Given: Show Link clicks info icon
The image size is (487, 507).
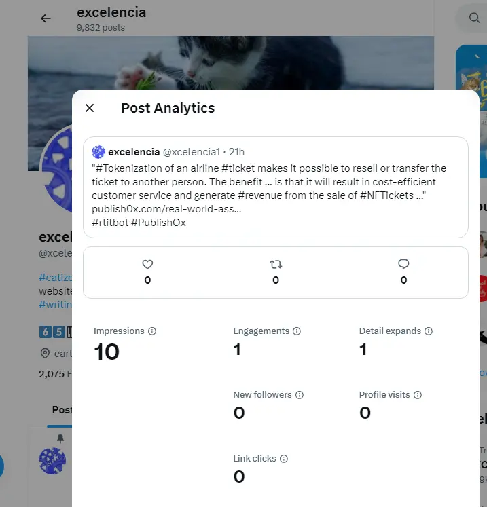Looking at the screenshot, I should (x=284, y=459).
